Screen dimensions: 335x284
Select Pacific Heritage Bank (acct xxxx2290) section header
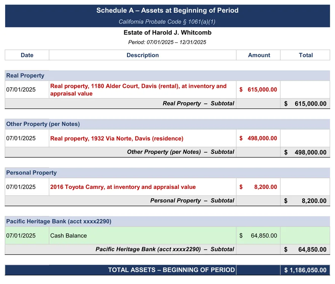[167, 222]
